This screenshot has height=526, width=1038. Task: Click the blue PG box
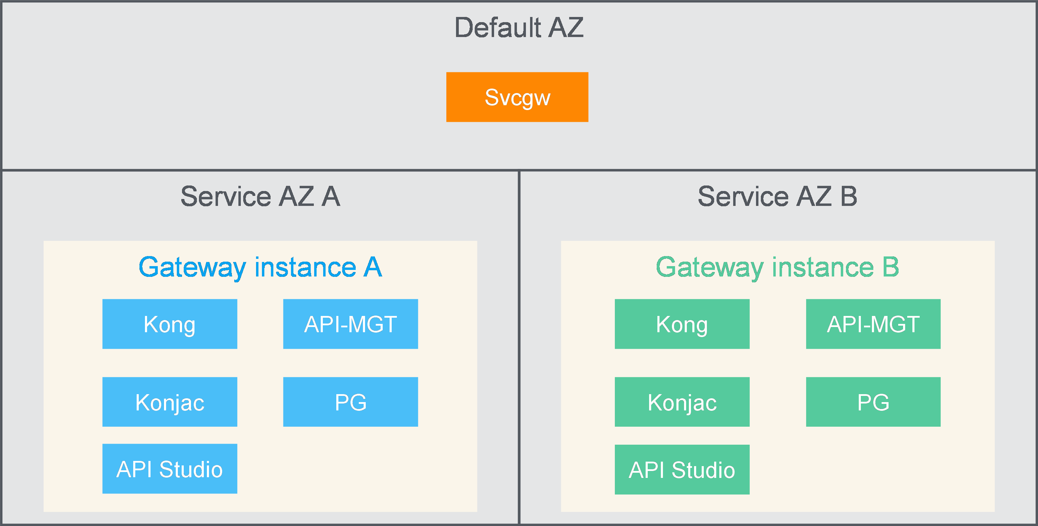pyautogui.click(x=350, y=402)
